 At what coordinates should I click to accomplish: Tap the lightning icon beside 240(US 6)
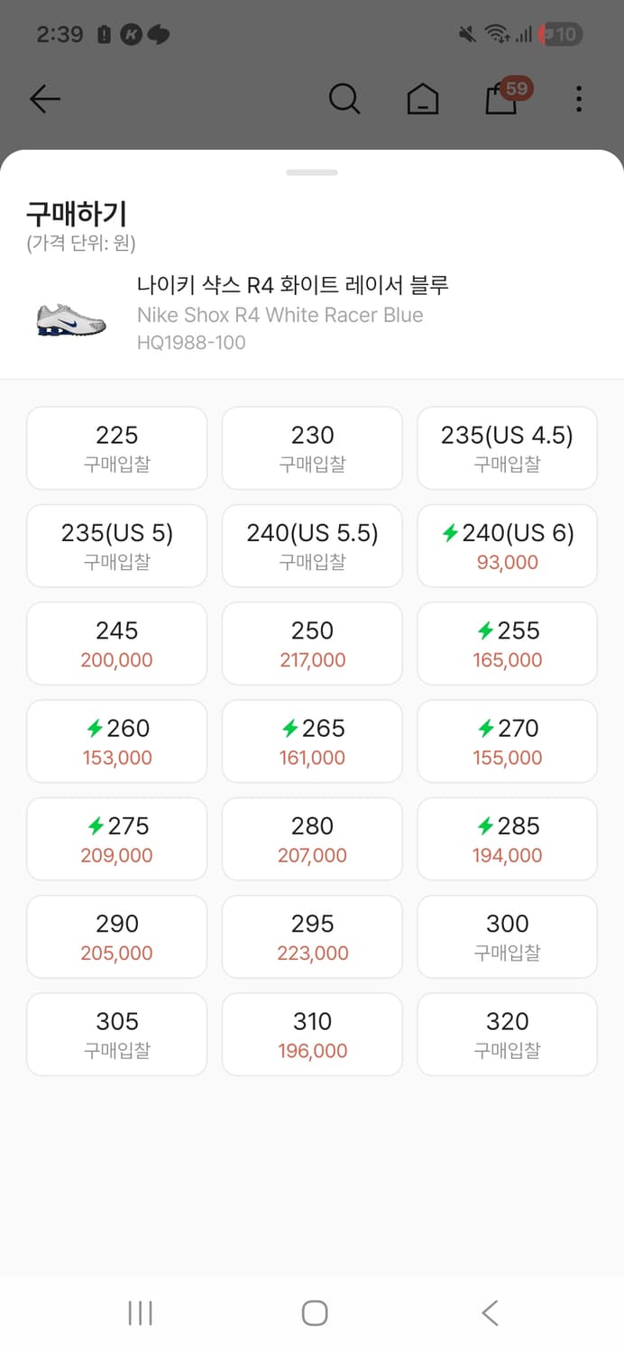click(x=451, y=533)
